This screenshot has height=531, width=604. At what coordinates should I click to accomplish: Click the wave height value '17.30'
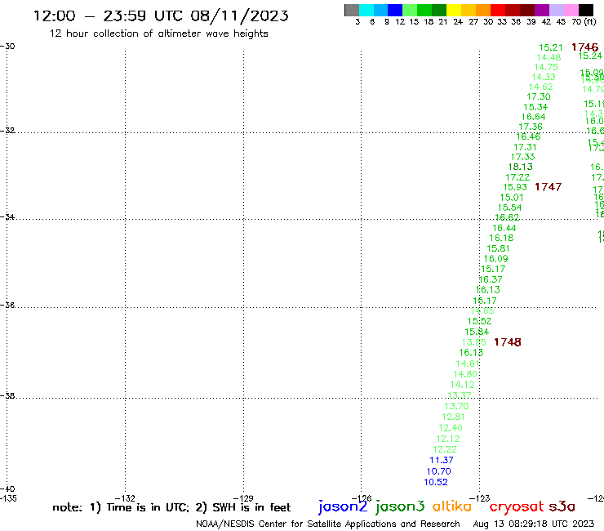[x=539, y=96]
